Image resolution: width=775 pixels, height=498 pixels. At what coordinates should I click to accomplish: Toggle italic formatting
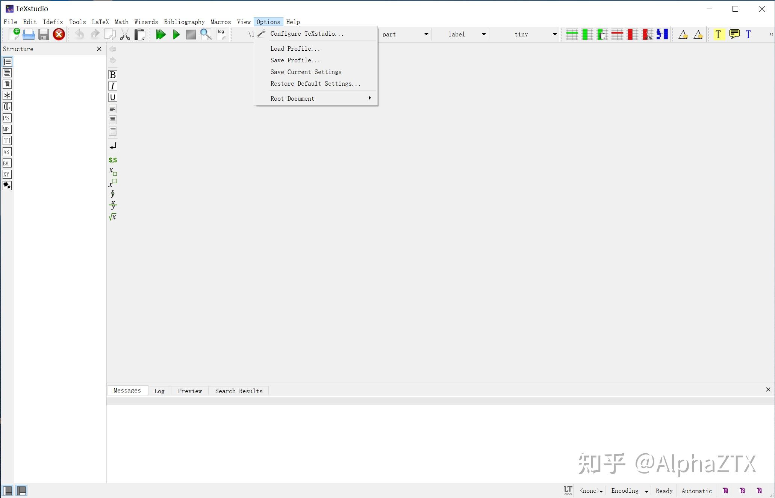(112, 86)
